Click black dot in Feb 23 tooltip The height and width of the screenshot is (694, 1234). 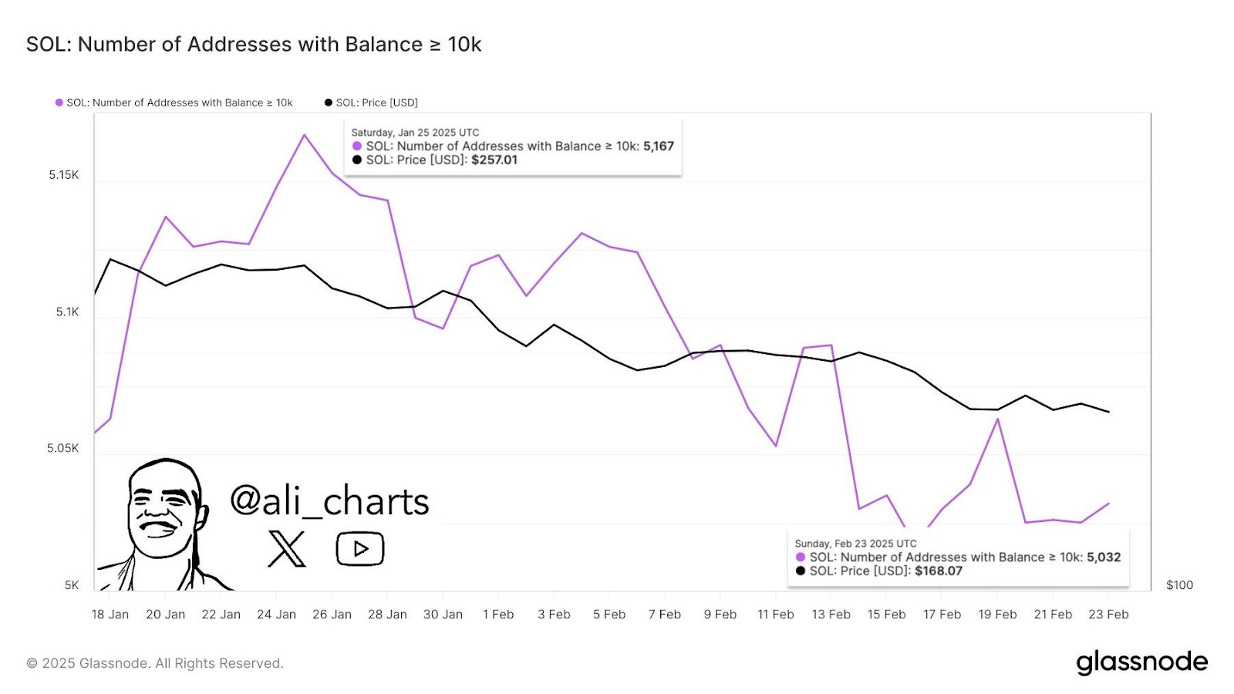[x=801, y=571]
